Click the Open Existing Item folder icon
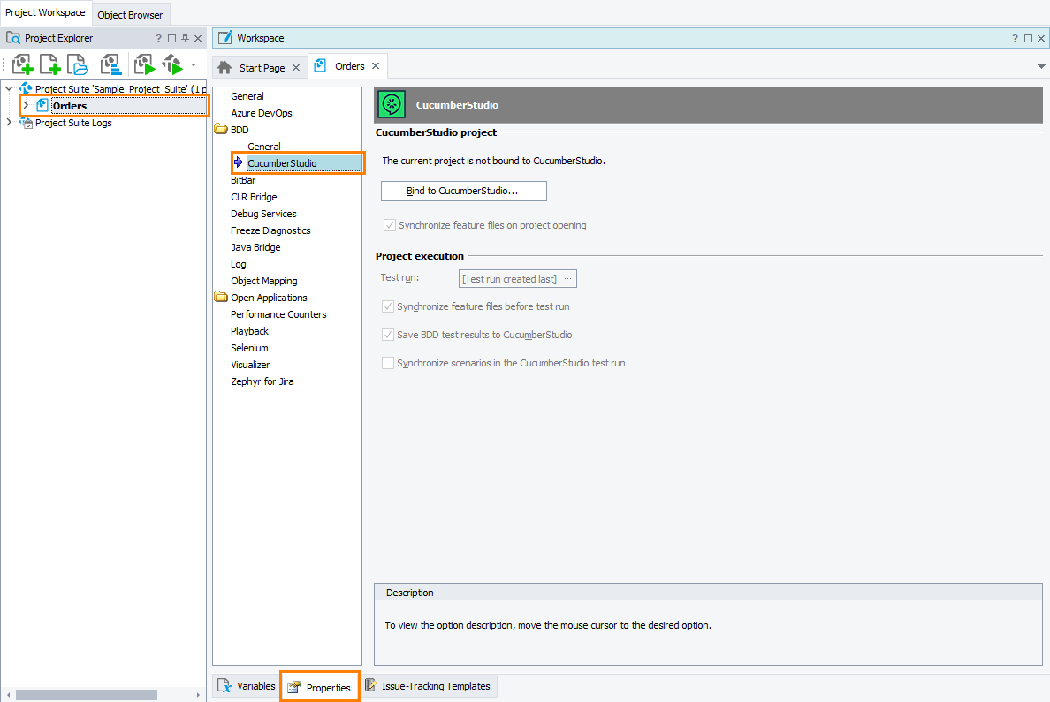1050x702 pixels. (79, 64)
